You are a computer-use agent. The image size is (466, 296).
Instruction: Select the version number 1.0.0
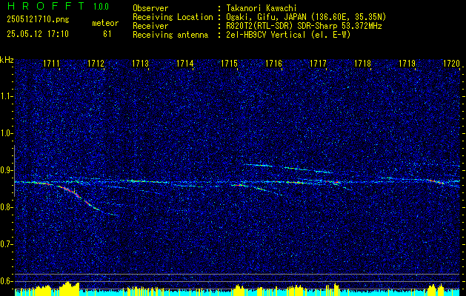pyautogui.click(x=101, y=7)
